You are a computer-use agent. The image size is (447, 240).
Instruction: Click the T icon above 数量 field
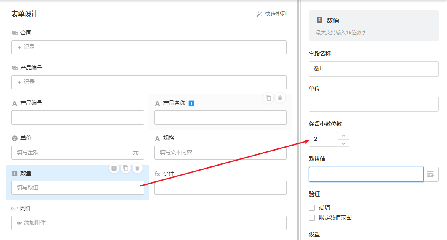[x=114, y=168]
